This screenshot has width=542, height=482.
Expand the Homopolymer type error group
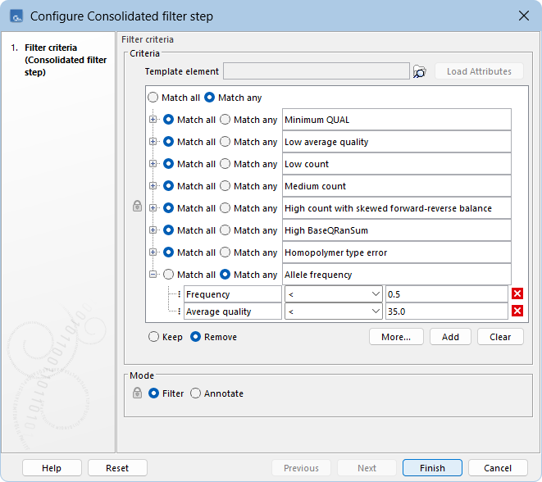(x=153, y=252)
